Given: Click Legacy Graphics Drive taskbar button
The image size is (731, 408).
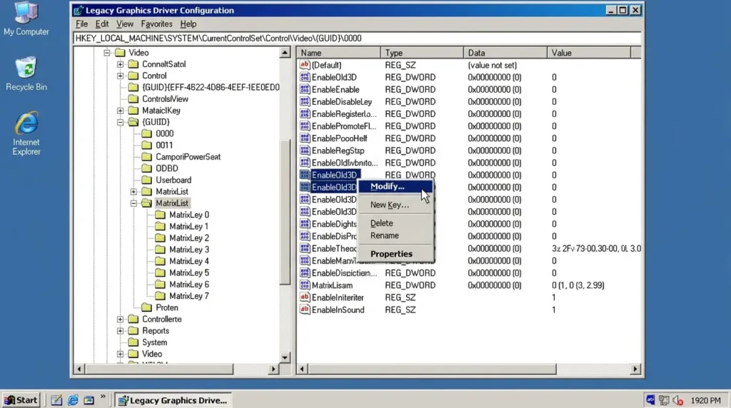Looking at the screenshot, I should click(x=173, y=400).
